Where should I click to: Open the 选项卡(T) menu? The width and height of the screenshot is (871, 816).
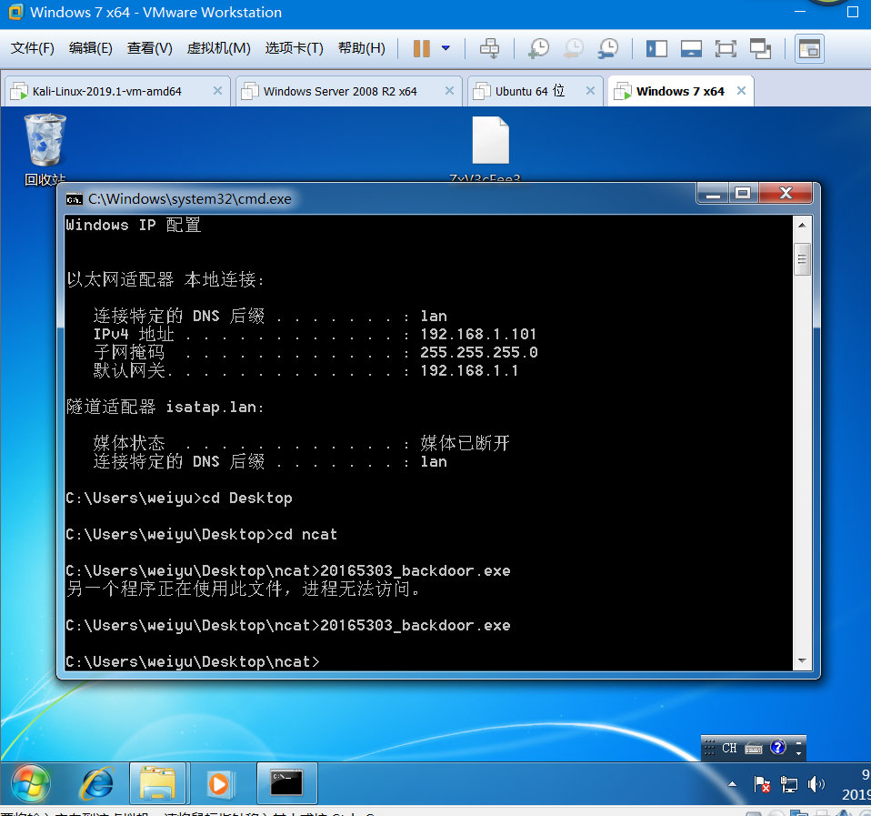(x=294, y=48)
